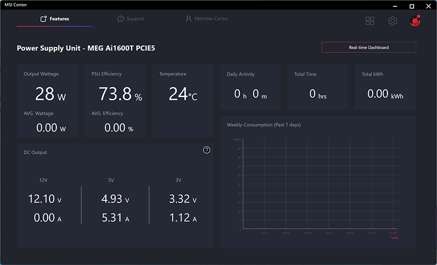Maximize the MSI Center window
Viewport: 437px width, 265px height.
(412, 6)
